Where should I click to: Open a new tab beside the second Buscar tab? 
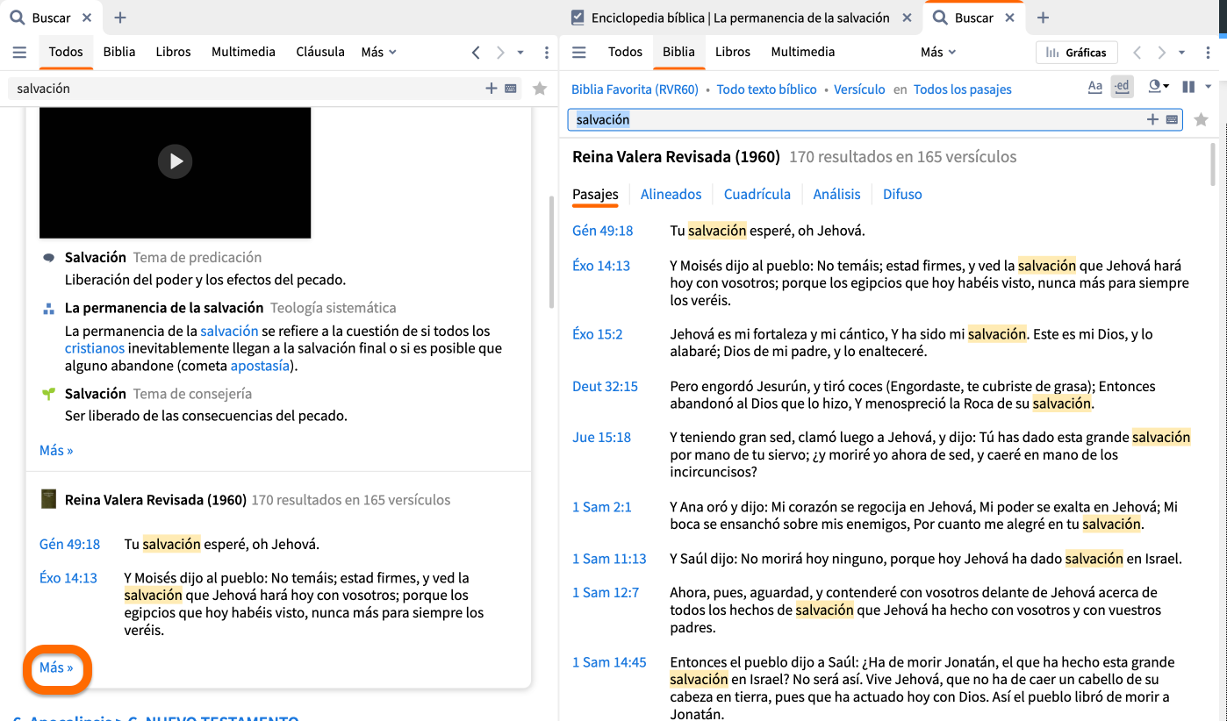click(x=1043, y=18)
